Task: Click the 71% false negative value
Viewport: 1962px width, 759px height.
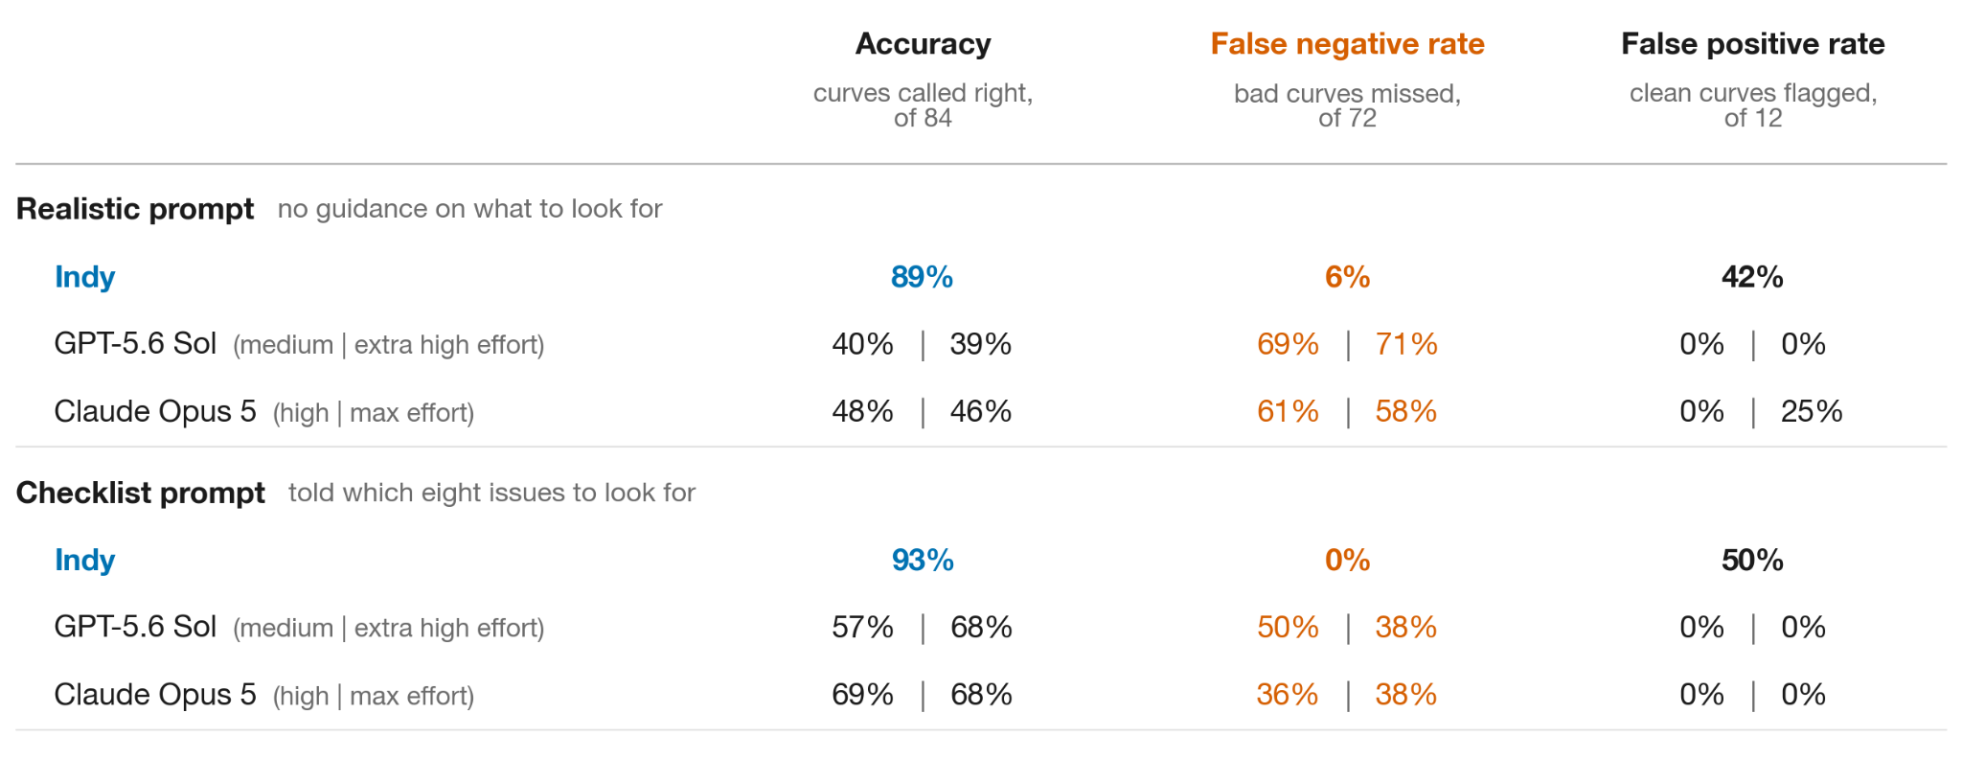Action: (x=1406, y=344)
